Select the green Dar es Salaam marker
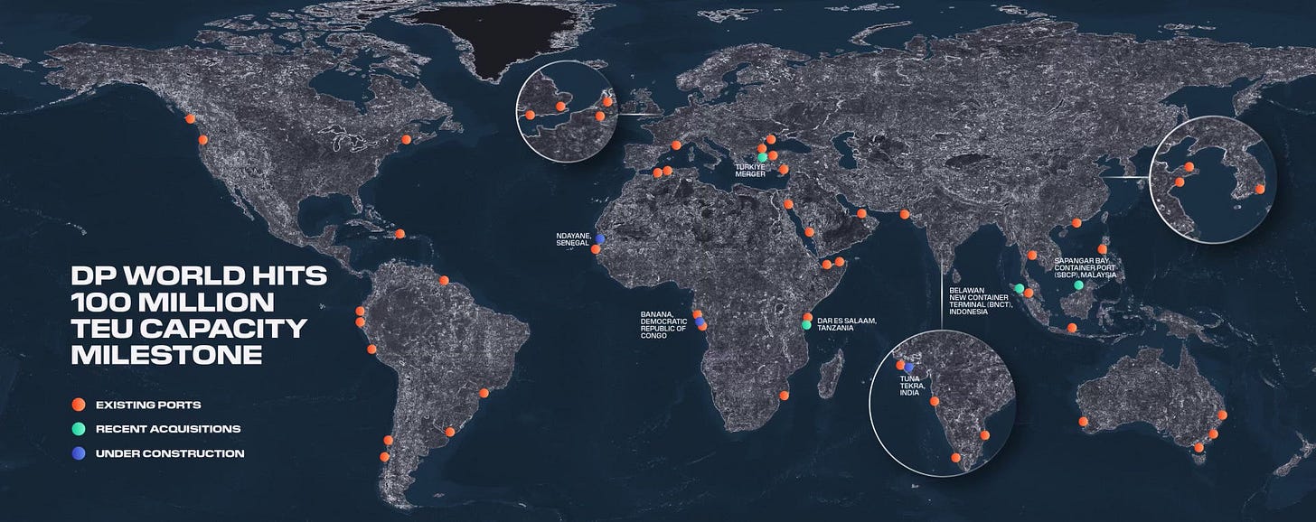The image size is (1316, 522). tap(806, 325)
